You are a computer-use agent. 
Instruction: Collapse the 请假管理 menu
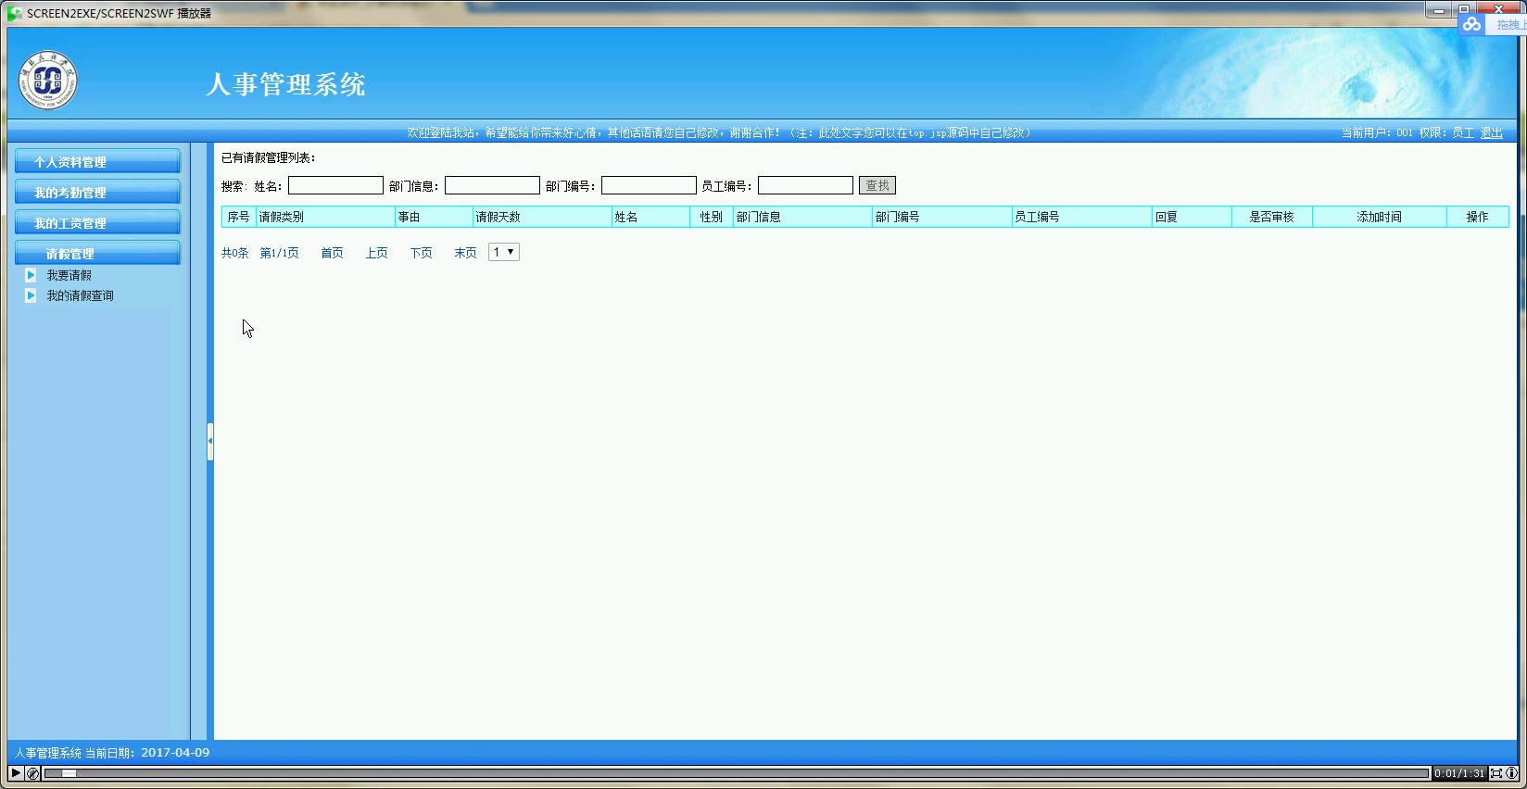(97, 253)
